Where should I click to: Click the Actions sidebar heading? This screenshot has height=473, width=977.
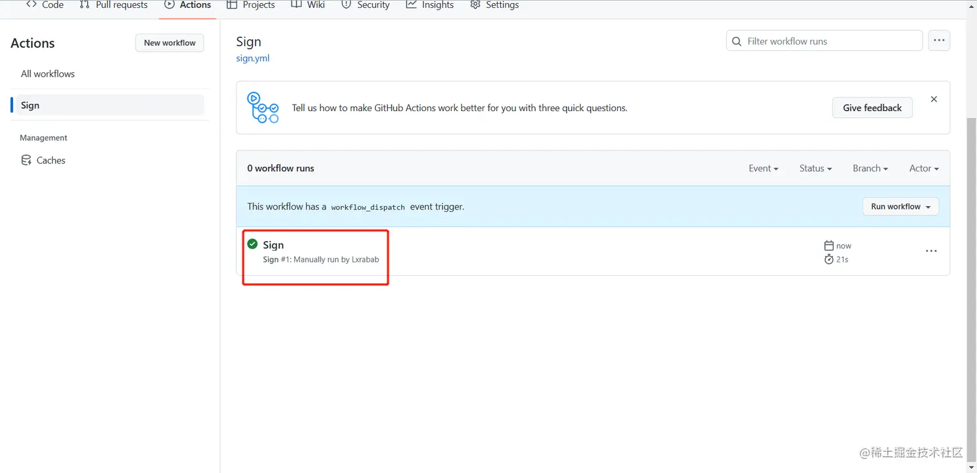(x=33, y=43)
